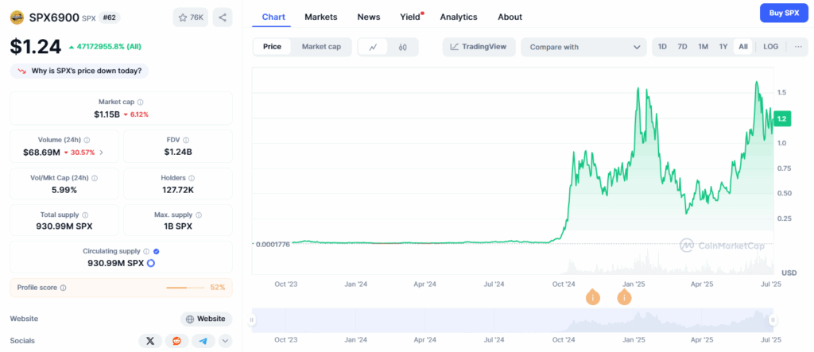Click the 0.0001776 starting price label

tap(273, 244)
